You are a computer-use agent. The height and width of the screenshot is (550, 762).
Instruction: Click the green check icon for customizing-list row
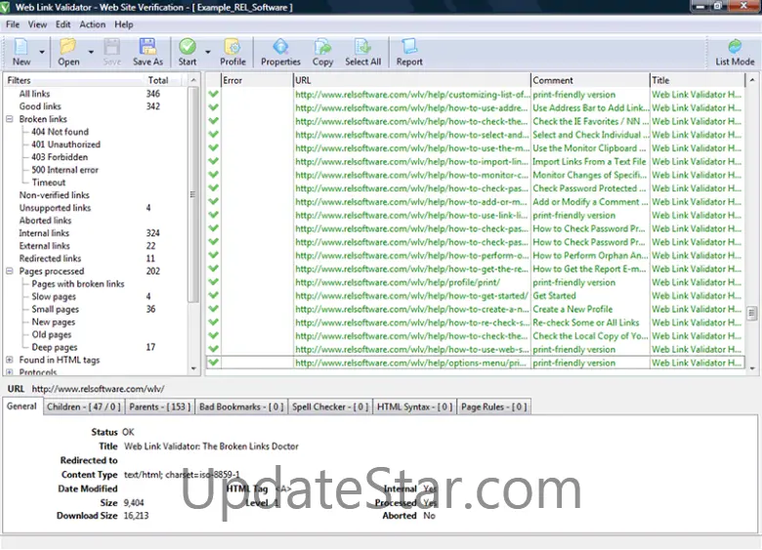[213, 94]
